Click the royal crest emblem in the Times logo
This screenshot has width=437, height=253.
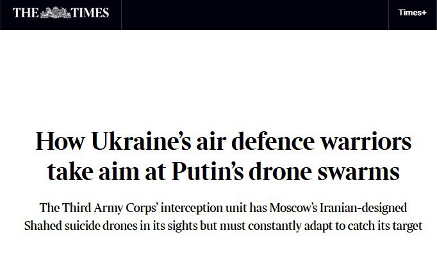point(56,13)
